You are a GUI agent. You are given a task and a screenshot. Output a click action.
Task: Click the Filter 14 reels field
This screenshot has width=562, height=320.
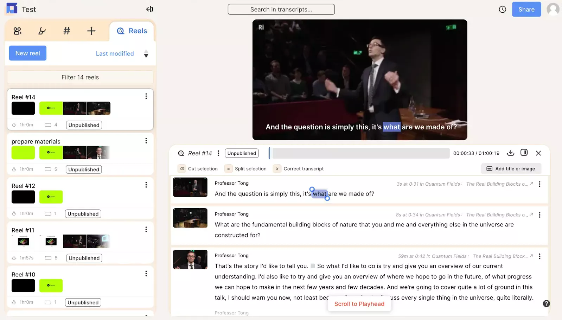tap(80, 77)
